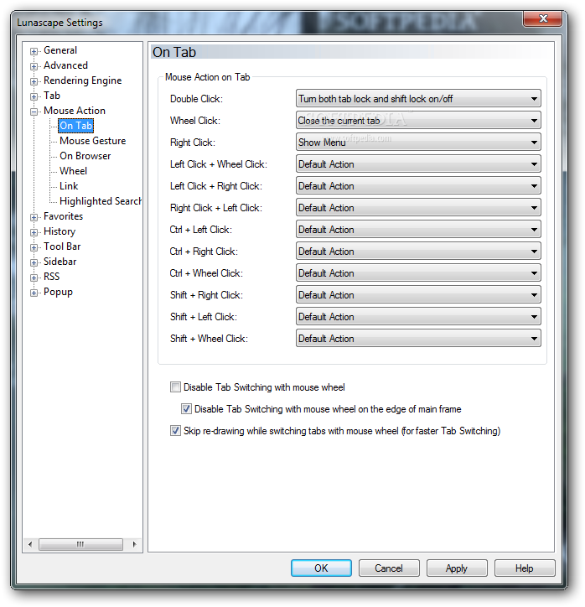The height and width of the screenshot is (607, 585).
Task: Expand the Popup tree node
Action: (34, 293)
